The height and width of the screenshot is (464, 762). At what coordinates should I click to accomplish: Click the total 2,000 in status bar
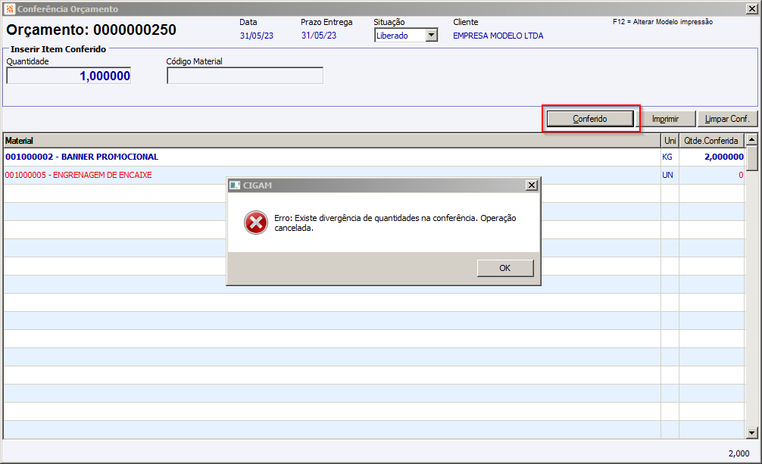pos(739,453)
